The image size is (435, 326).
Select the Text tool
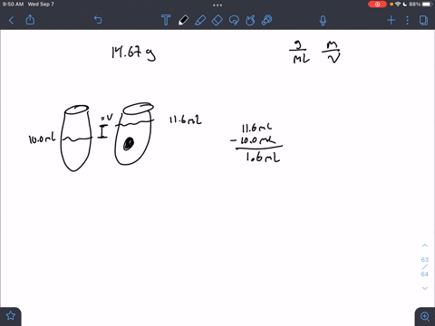coord(166,20)
